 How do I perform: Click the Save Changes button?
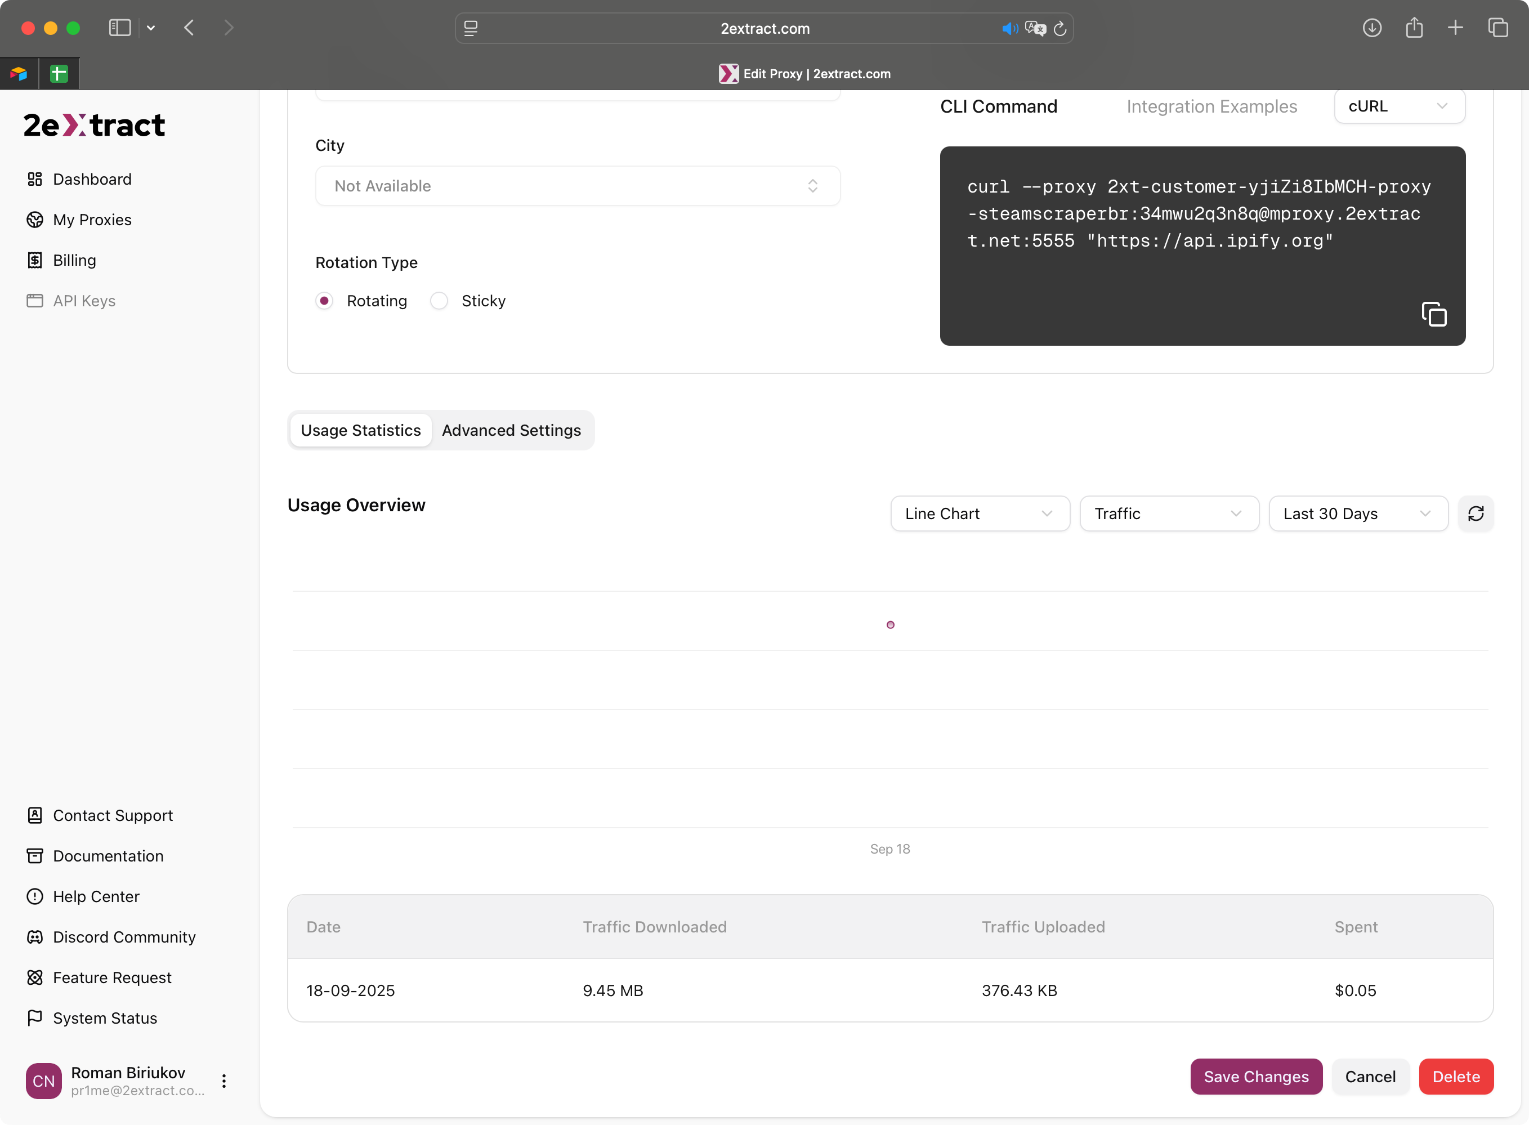1255,1077
